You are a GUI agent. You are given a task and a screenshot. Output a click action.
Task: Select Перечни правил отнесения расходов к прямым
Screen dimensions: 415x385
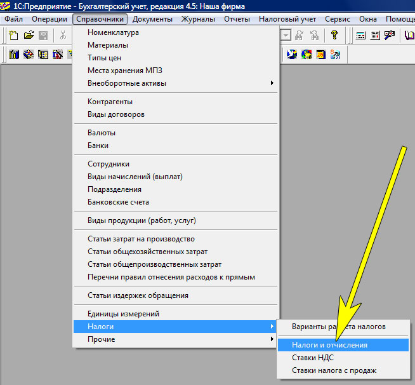176,277
